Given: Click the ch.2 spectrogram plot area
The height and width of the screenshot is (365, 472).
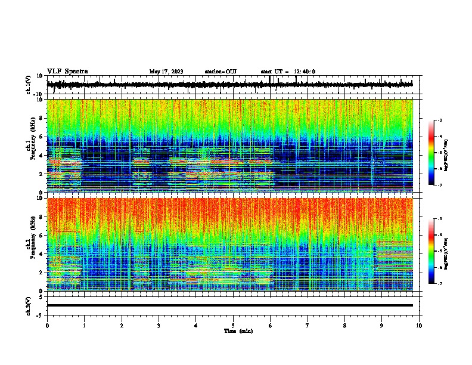Looking at the screenshot, I should point(230,245).
